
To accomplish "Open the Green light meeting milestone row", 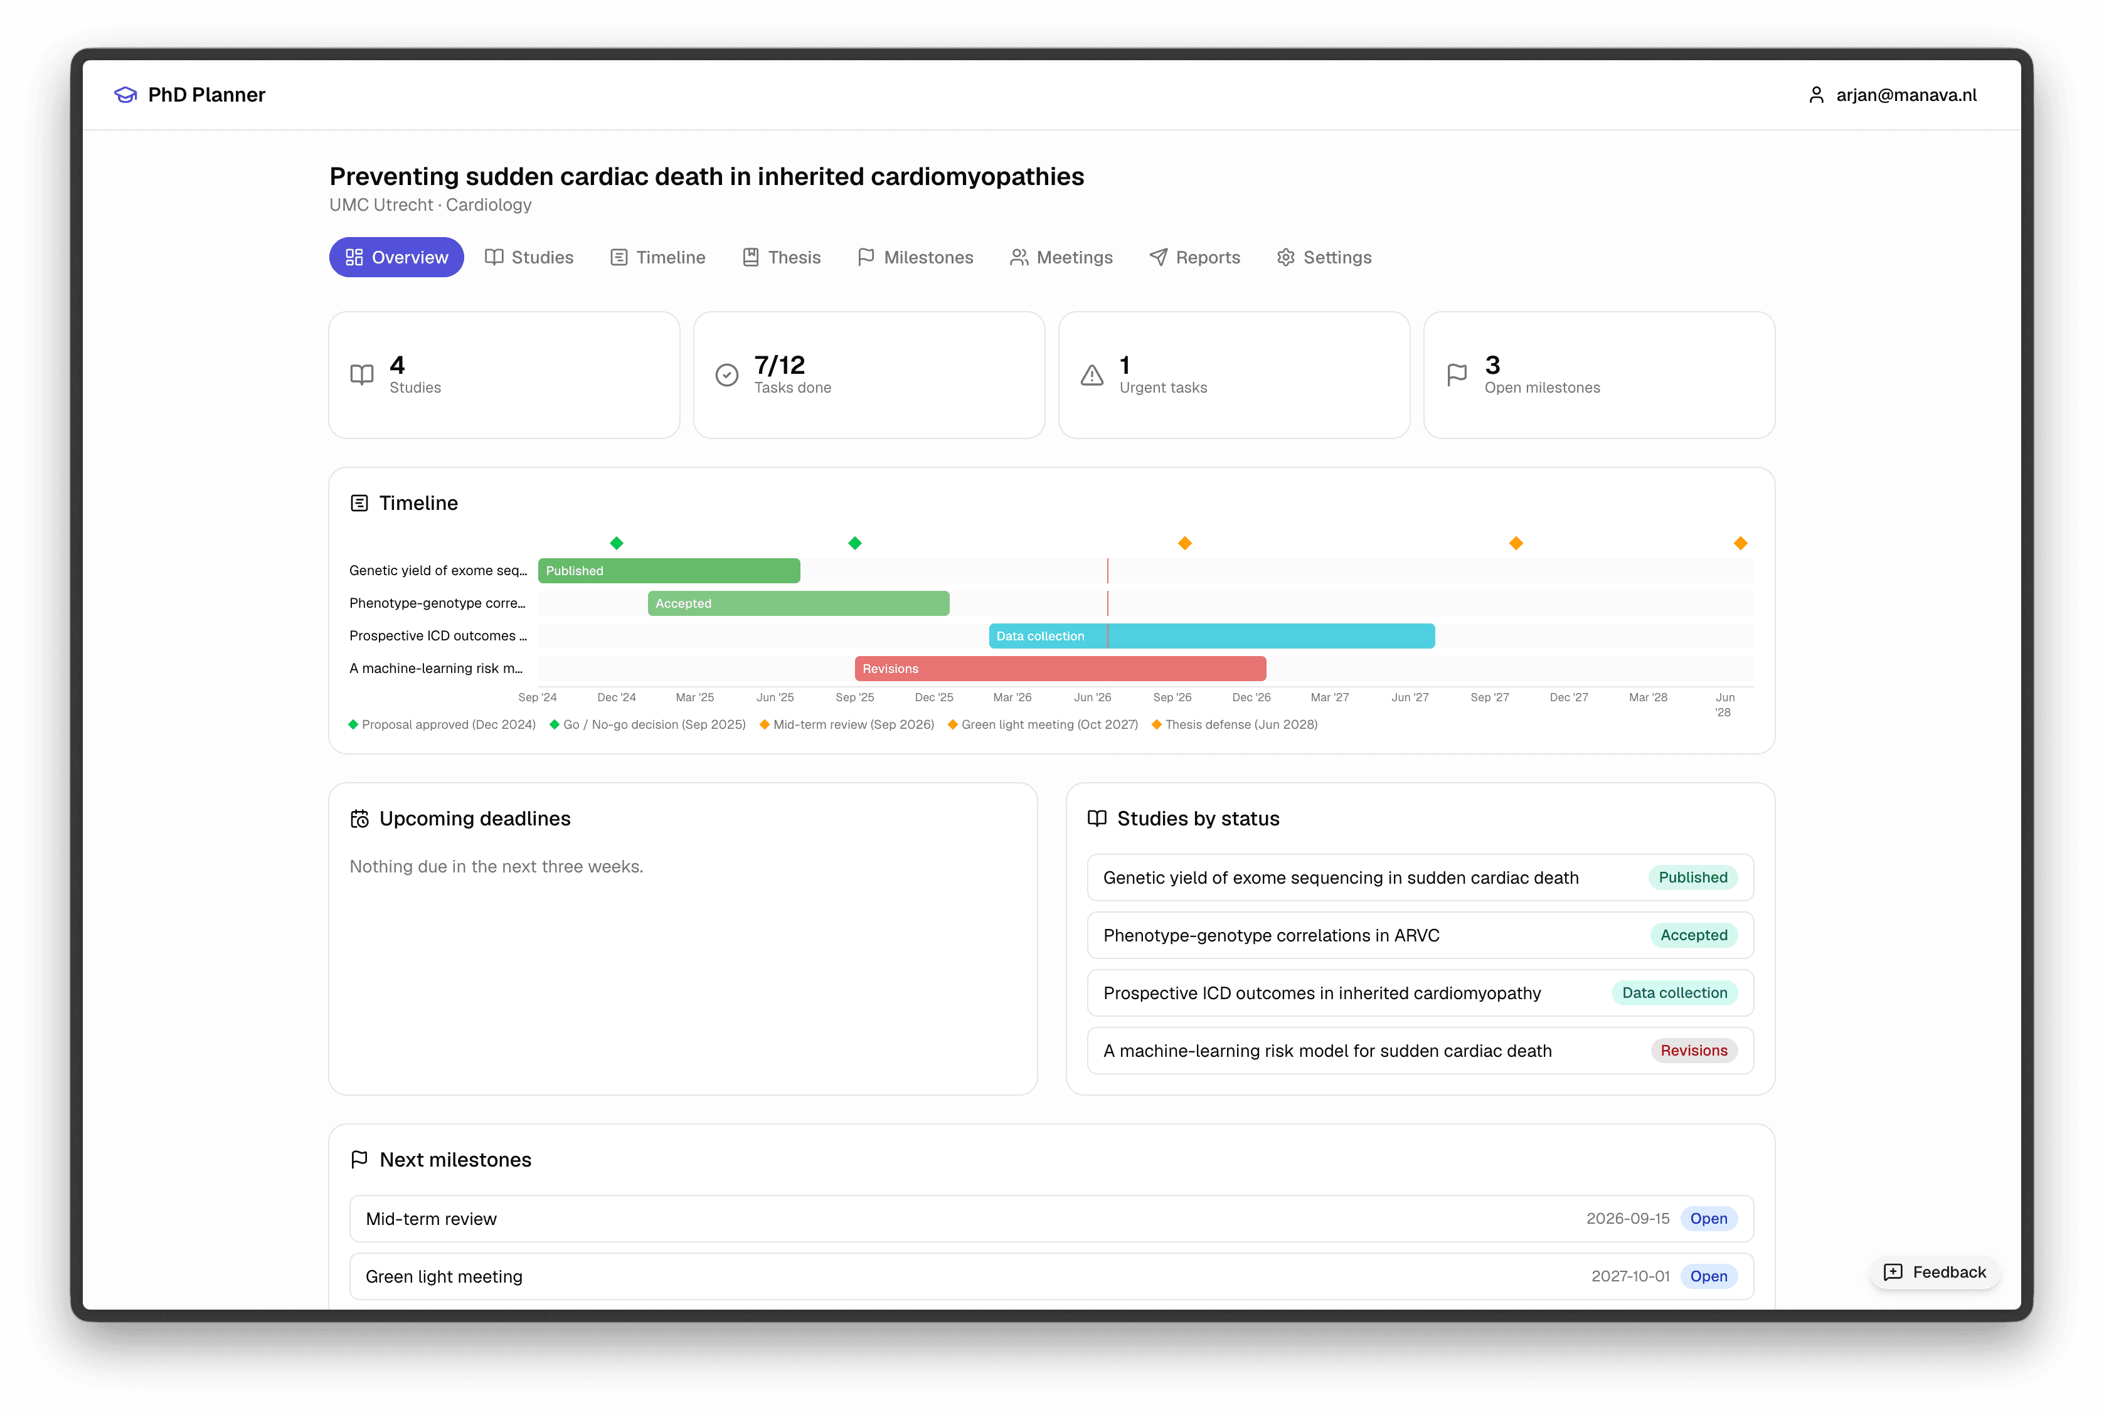I will click(x=1051, y=1277).
